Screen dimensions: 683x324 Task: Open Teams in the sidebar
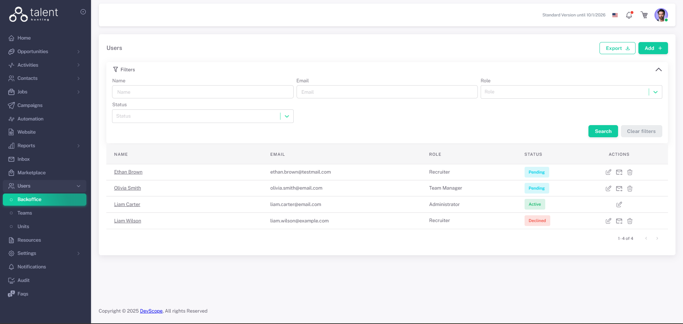click(25, 213)
